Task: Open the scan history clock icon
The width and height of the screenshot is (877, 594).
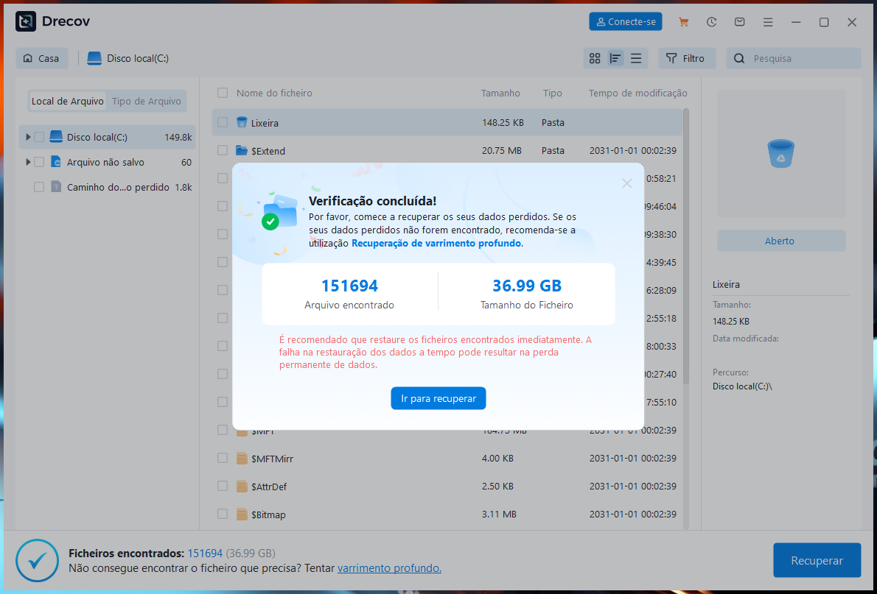Action: click(711, 22)
